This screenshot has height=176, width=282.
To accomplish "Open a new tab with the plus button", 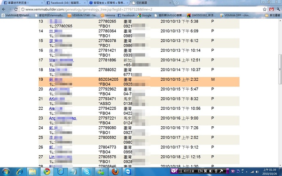I will coord(177,3).
